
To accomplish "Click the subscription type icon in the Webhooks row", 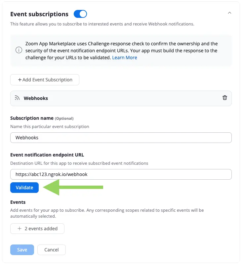I will [17, 98].
